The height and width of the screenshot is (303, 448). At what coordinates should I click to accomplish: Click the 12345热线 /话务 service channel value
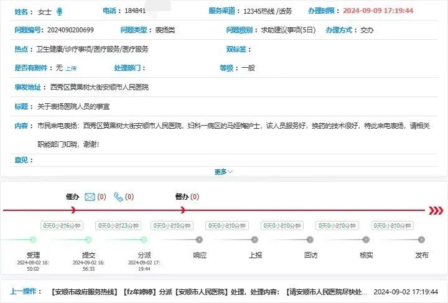click(268, 11)
